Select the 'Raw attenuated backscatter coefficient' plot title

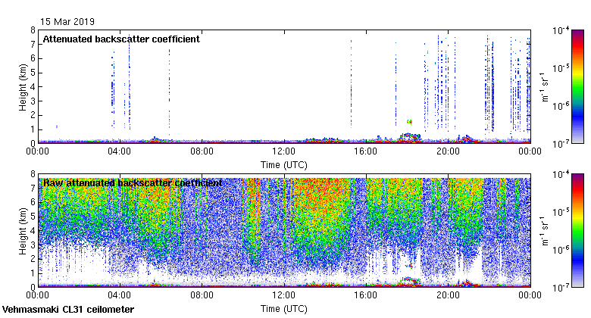(x=133, y=183)
